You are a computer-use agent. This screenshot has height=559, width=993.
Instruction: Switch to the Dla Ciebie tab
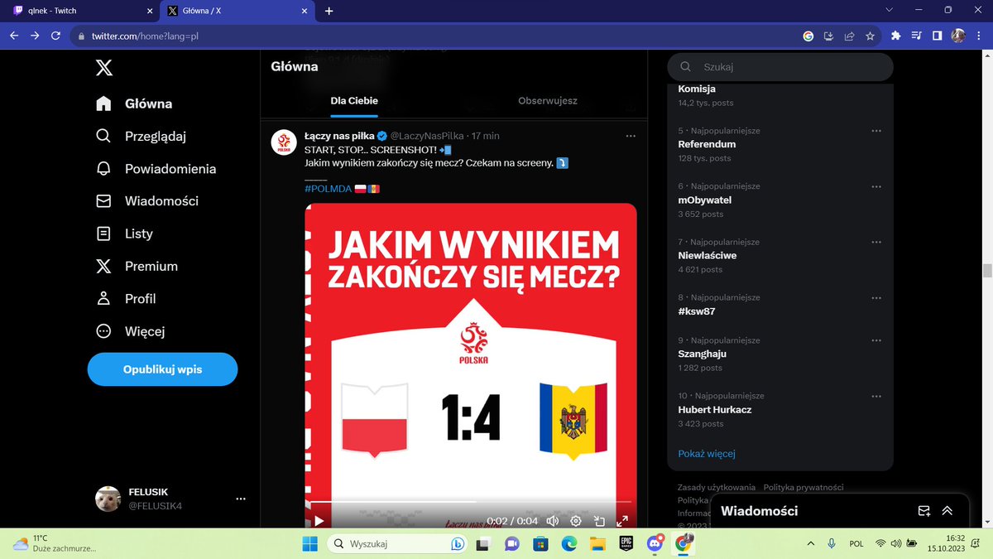click(354, 101)
